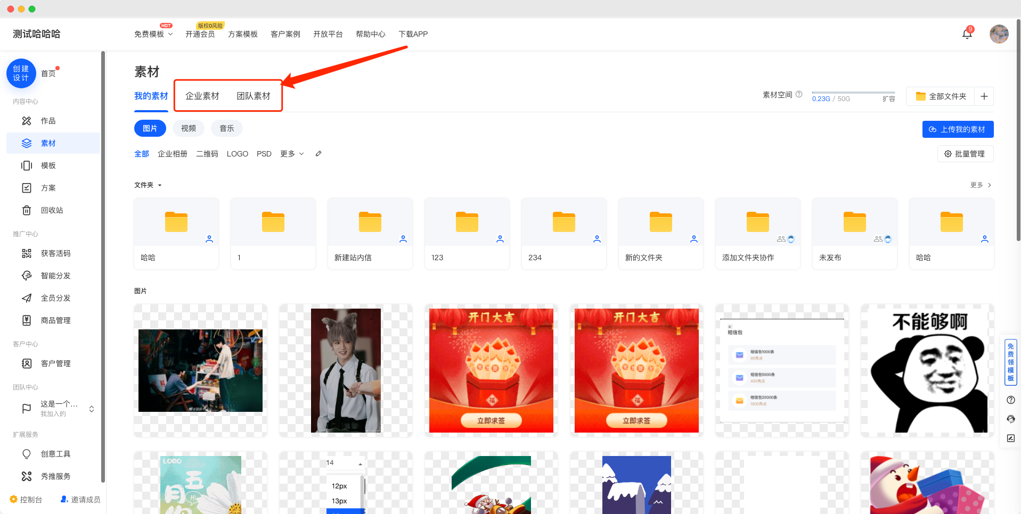
Task: Click the 方案 sidebar icon
Action: point(27,188)
